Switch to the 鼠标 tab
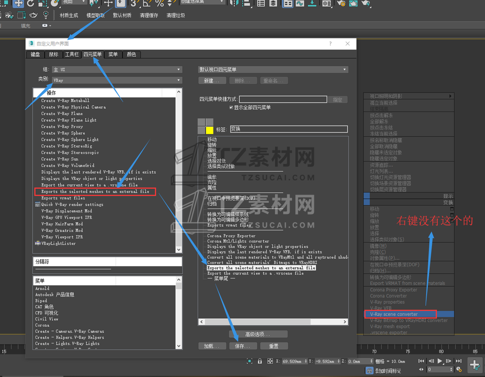This screenshot has height=377, width=485. 53,54
